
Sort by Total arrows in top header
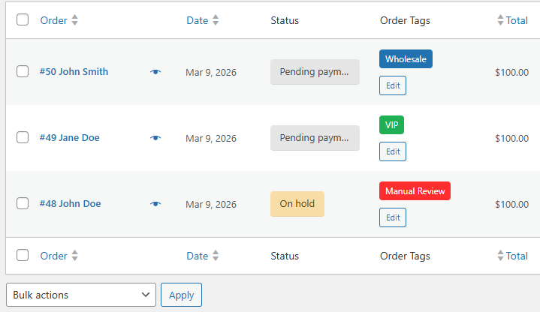(500, 20)
